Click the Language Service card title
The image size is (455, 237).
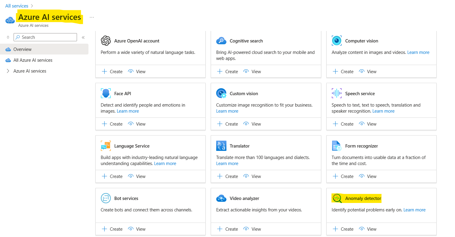click(132, 146)
